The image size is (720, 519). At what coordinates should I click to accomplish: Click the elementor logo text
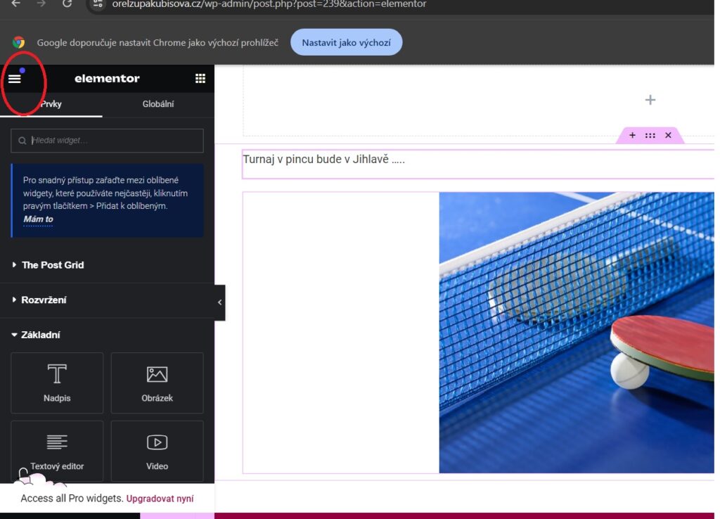pos(107,79)
